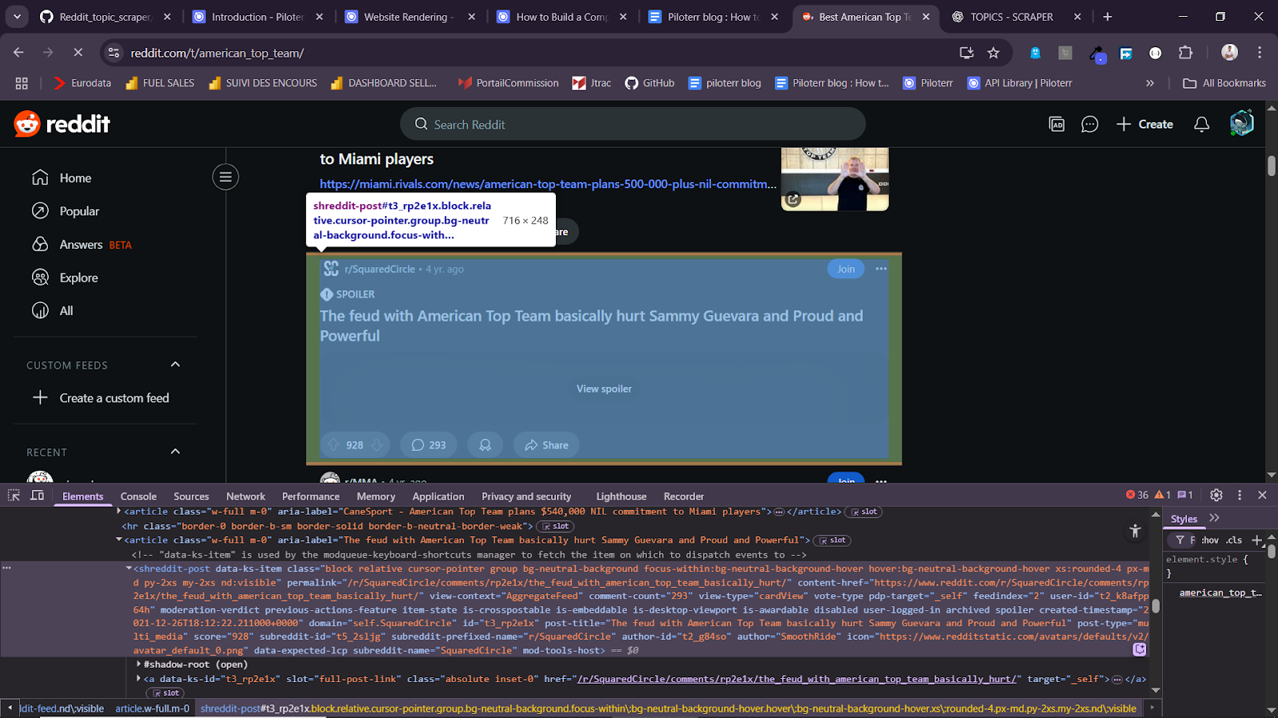The width and height of the screenshot is (1278, 718).
Task: Open DevTools settings gear
Action: (1216, 495)
